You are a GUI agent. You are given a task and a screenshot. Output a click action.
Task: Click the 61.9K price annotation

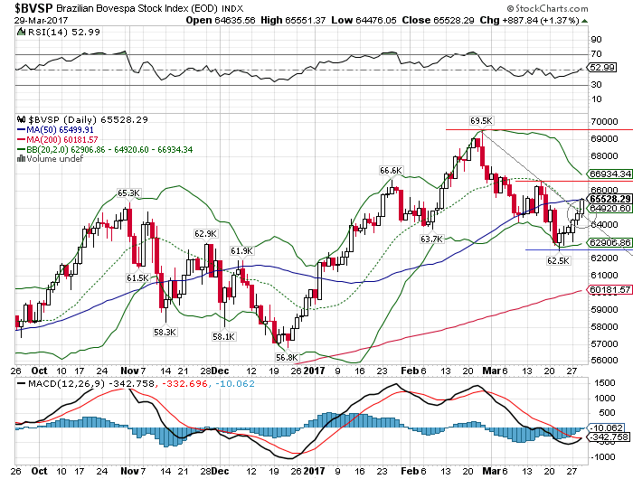tap(241, 251)
